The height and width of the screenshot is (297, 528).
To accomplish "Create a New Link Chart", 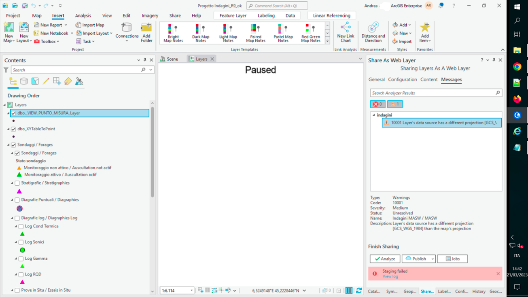I will point(345,32).
